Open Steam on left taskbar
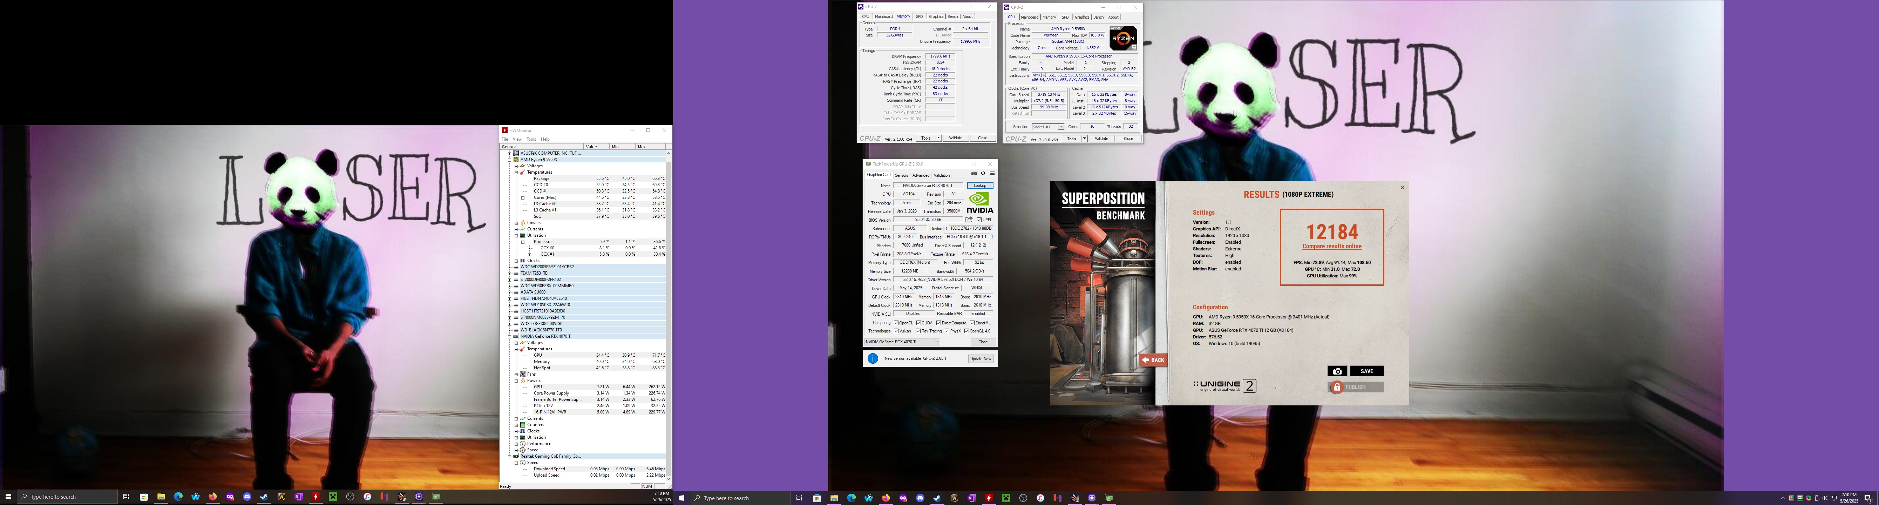The width and height of the screenshot is (1879, 505). (x=264, y=497)
